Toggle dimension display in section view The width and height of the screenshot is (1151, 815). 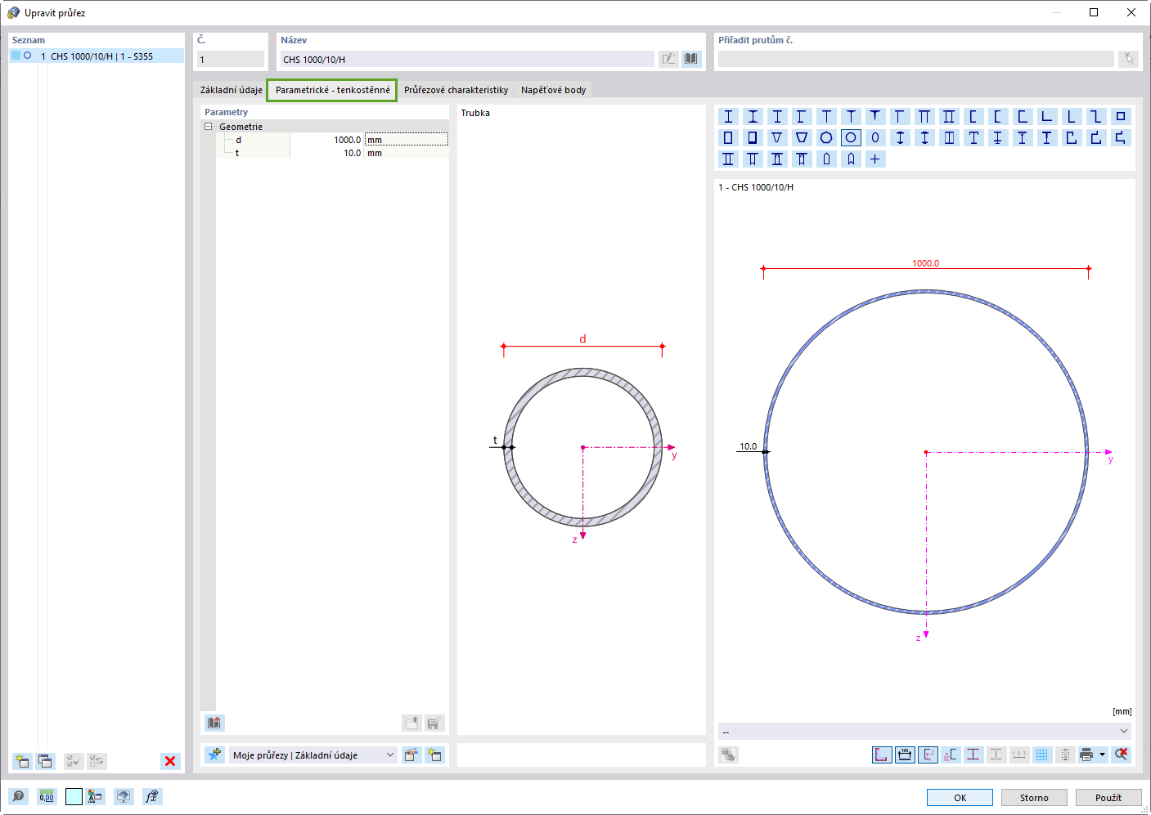905,755
